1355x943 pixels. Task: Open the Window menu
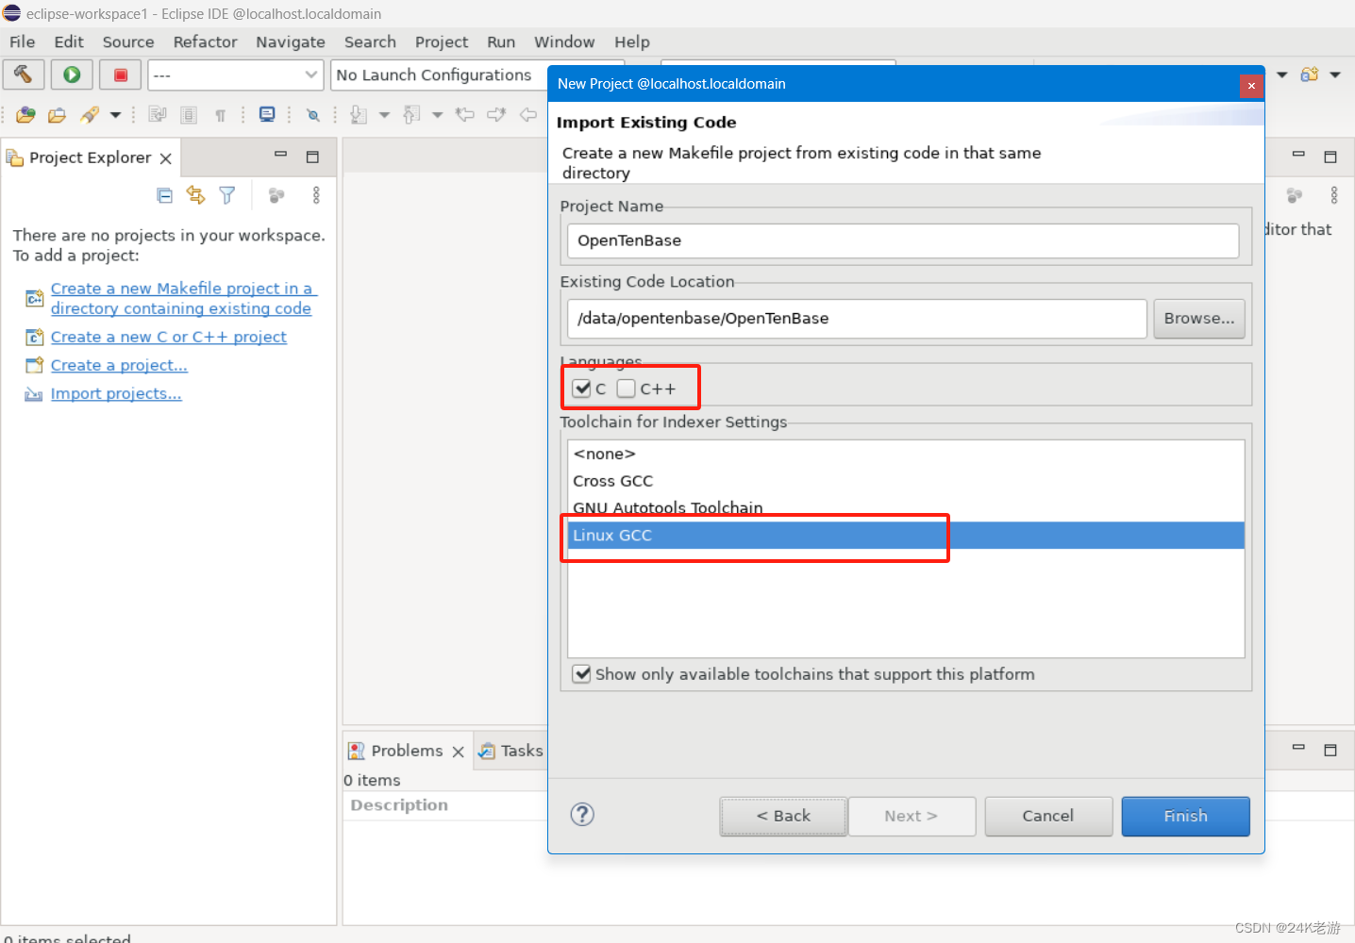[x=564, y=41]
